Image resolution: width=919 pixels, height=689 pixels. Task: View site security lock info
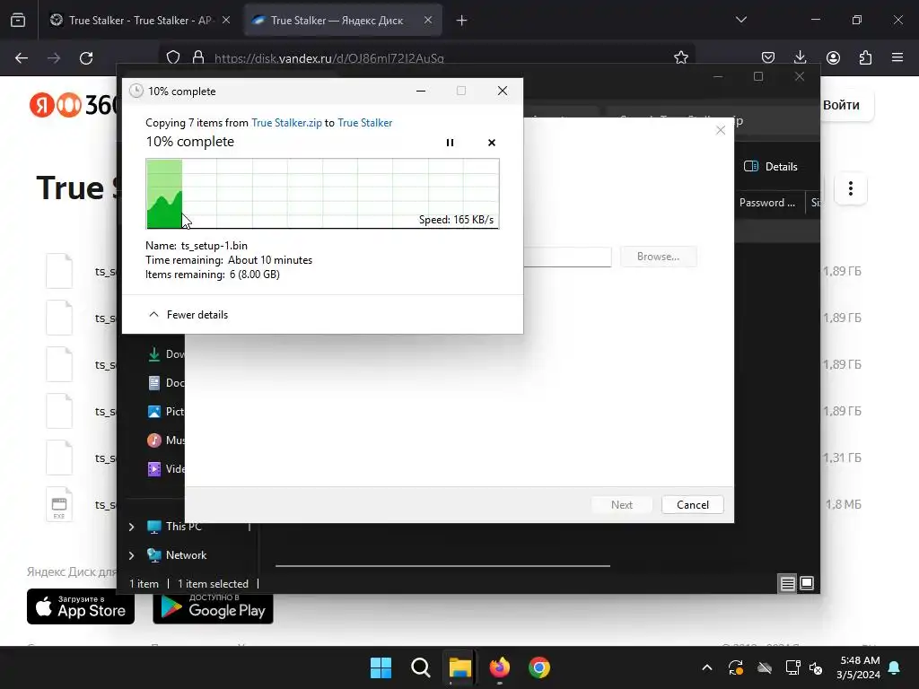198,57
